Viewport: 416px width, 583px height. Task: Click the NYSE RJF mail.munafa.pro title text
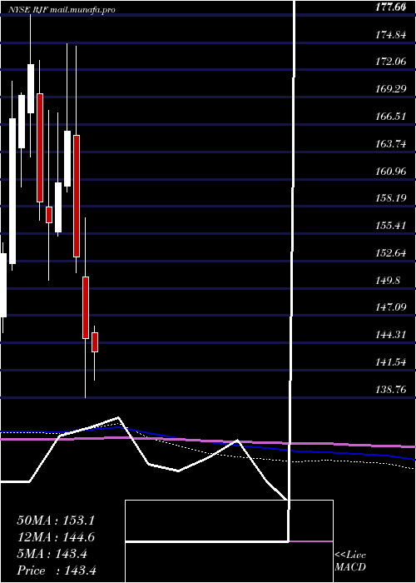(62, 9)
